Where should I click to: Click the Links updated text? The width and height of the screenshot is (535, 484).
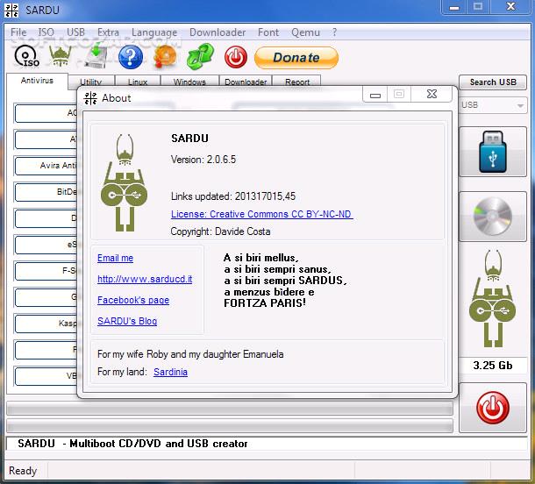[x=233, y=196]
